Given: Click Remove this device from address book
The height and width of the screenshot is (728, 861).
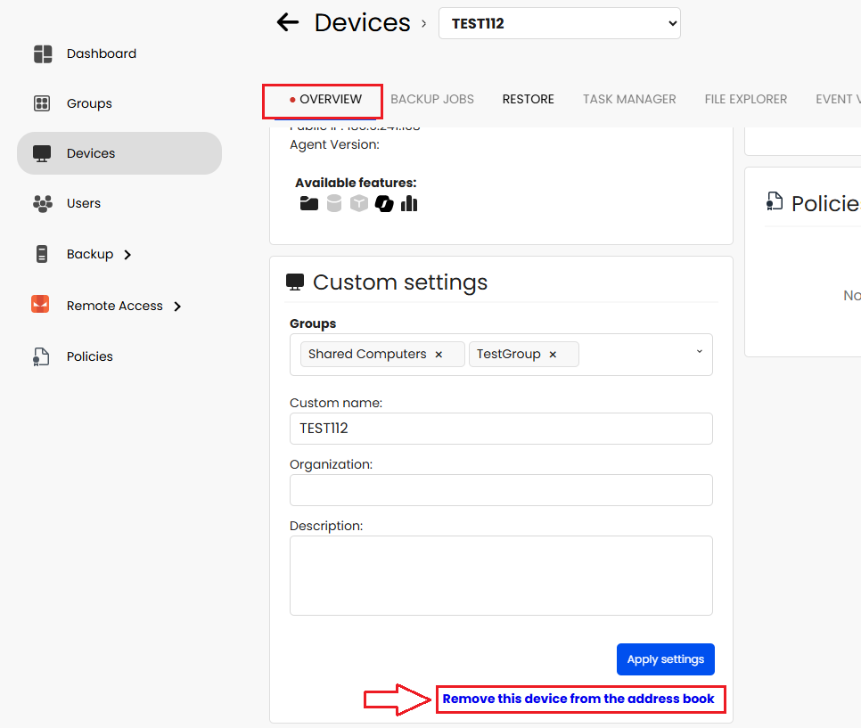Looking at the screenshot, I should pos(578,699).
